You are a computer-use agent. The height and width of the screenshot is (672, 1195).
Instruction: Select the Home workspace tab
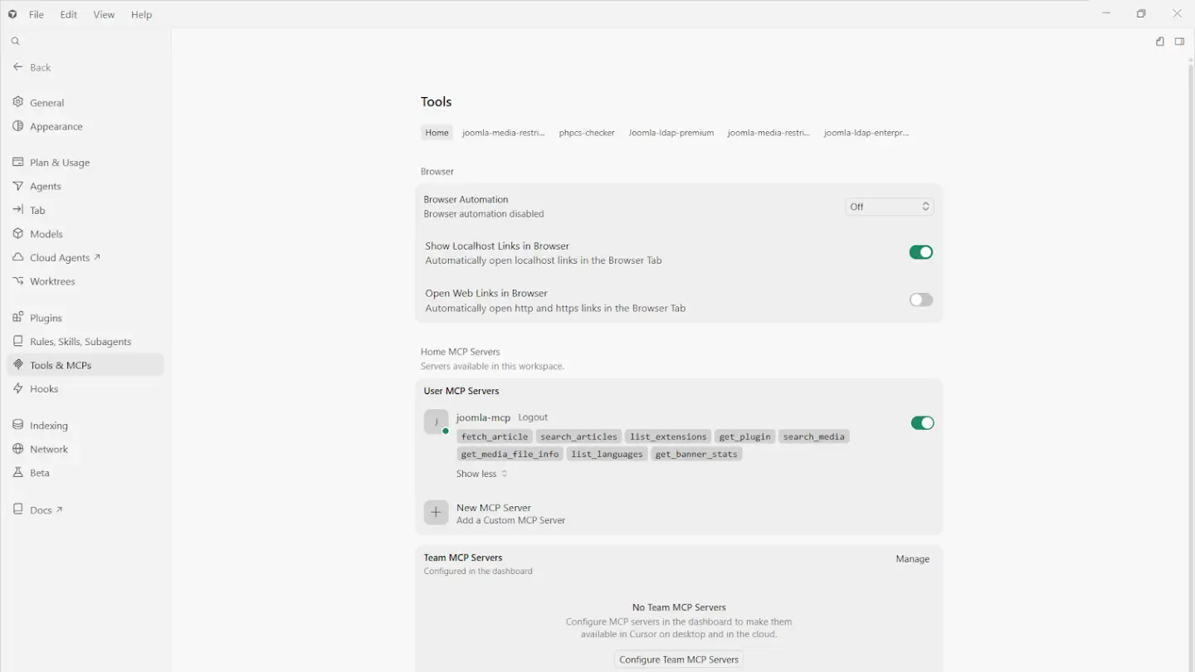pos(437,133)
